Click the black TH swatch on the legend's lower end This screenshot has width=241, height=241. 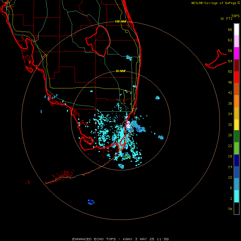[x=236, y=208]
